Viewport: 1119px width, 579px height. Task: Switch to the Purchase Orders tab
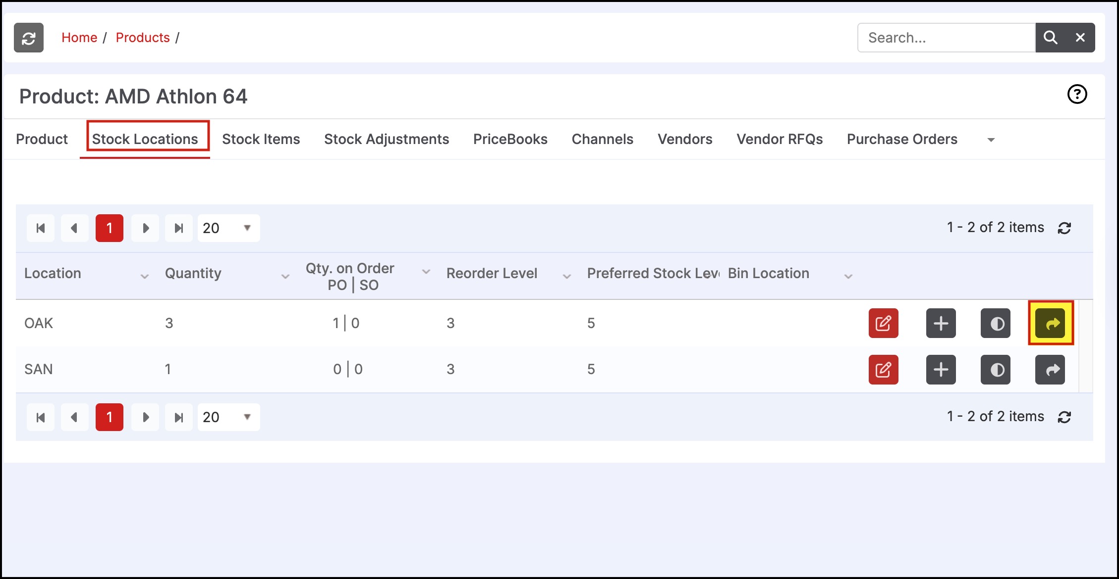902,139
